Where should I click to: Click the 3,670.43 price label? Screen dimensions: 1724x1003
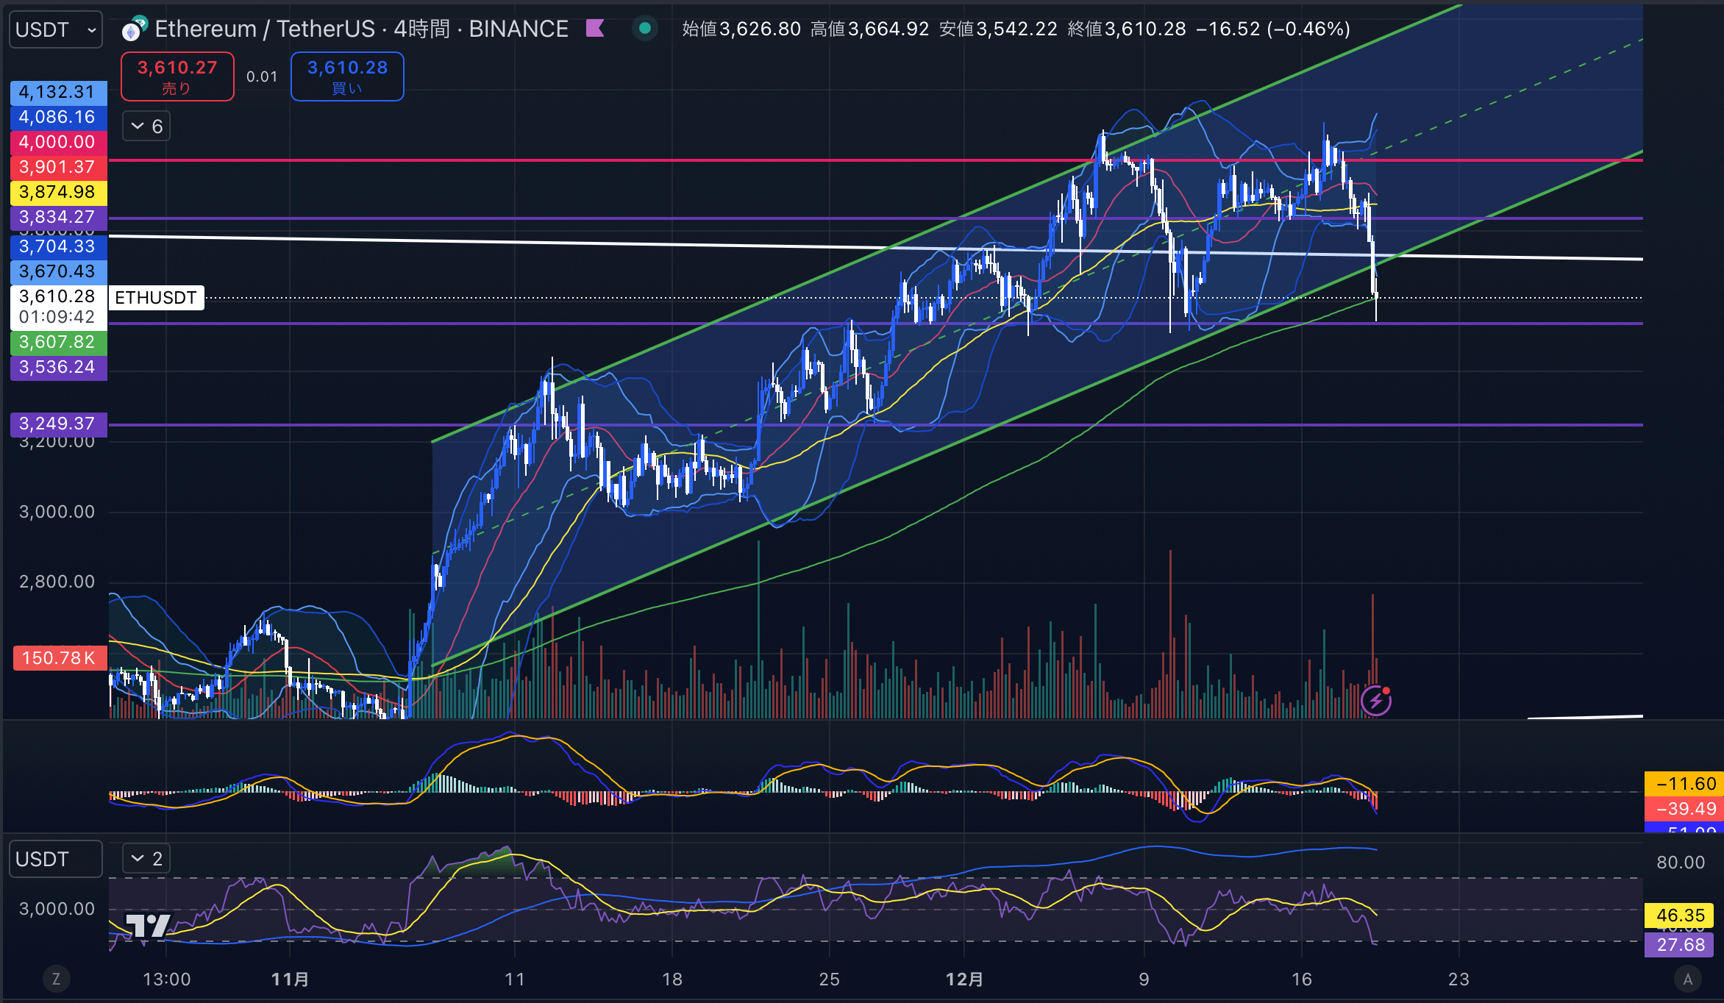[58, 271]
